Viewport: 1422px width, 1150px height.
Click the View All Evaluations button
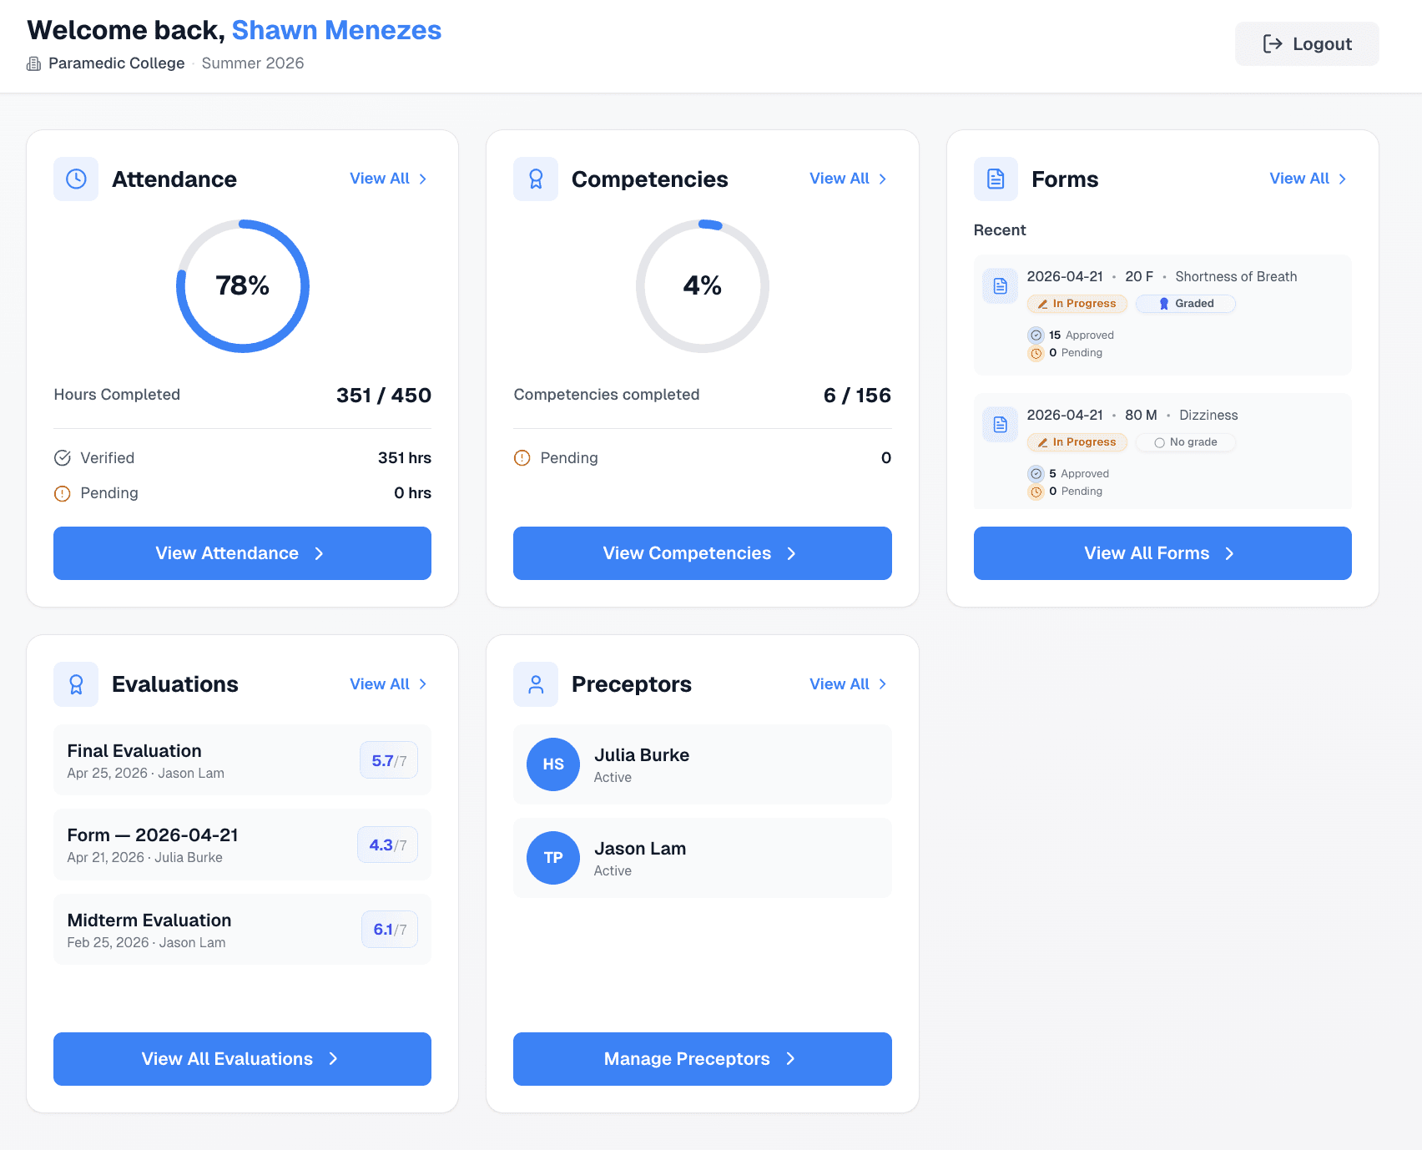242,1059
